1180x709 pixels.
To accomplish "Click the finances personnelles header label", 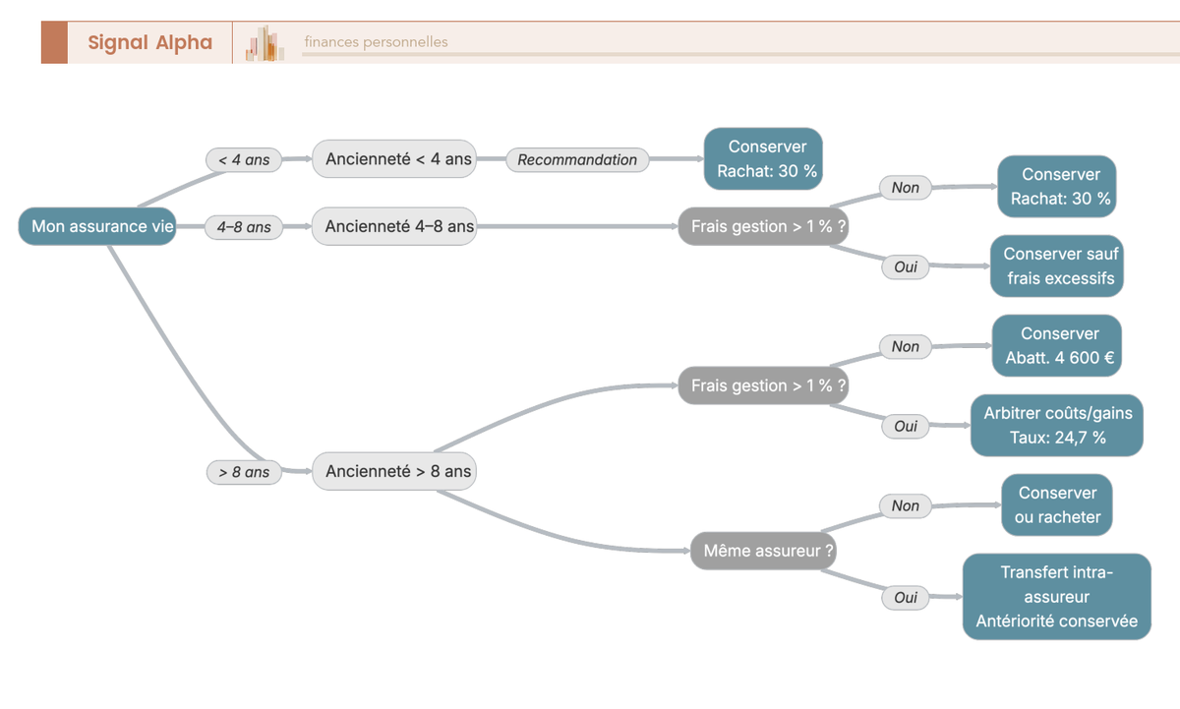I will (x=376, y=42).
